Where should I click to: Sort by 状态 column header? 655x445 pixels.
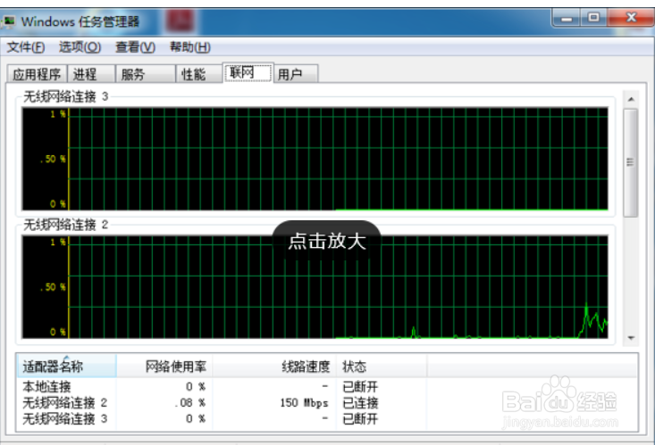[382, 367]
